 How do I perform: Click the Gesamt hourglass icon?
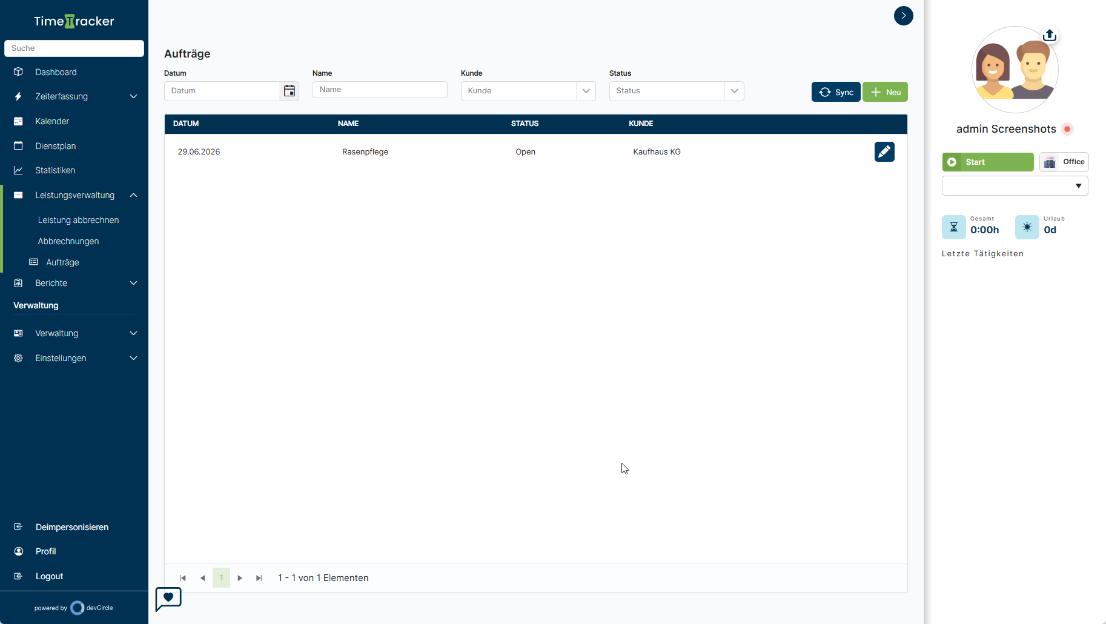[954, 227]
